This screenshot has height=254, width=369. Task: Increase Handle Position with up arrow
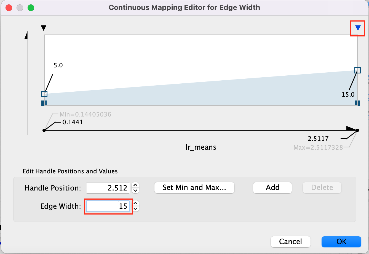[135, 185]
